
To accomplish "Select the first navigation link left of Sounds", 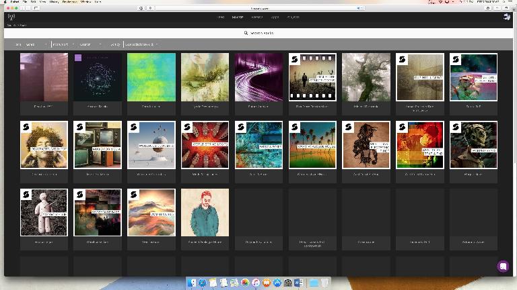I will click(x=221, y=17).
